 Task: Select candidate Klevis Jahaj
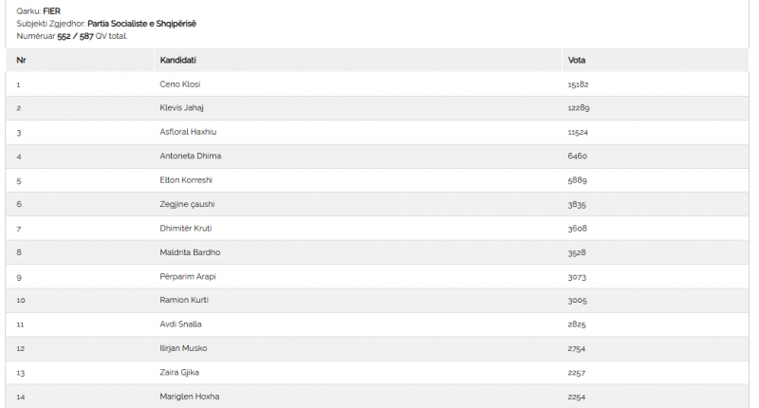181,108
